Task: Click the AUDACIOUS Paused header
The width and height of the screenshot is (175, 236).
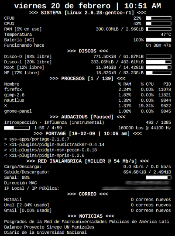Action: 87,117
